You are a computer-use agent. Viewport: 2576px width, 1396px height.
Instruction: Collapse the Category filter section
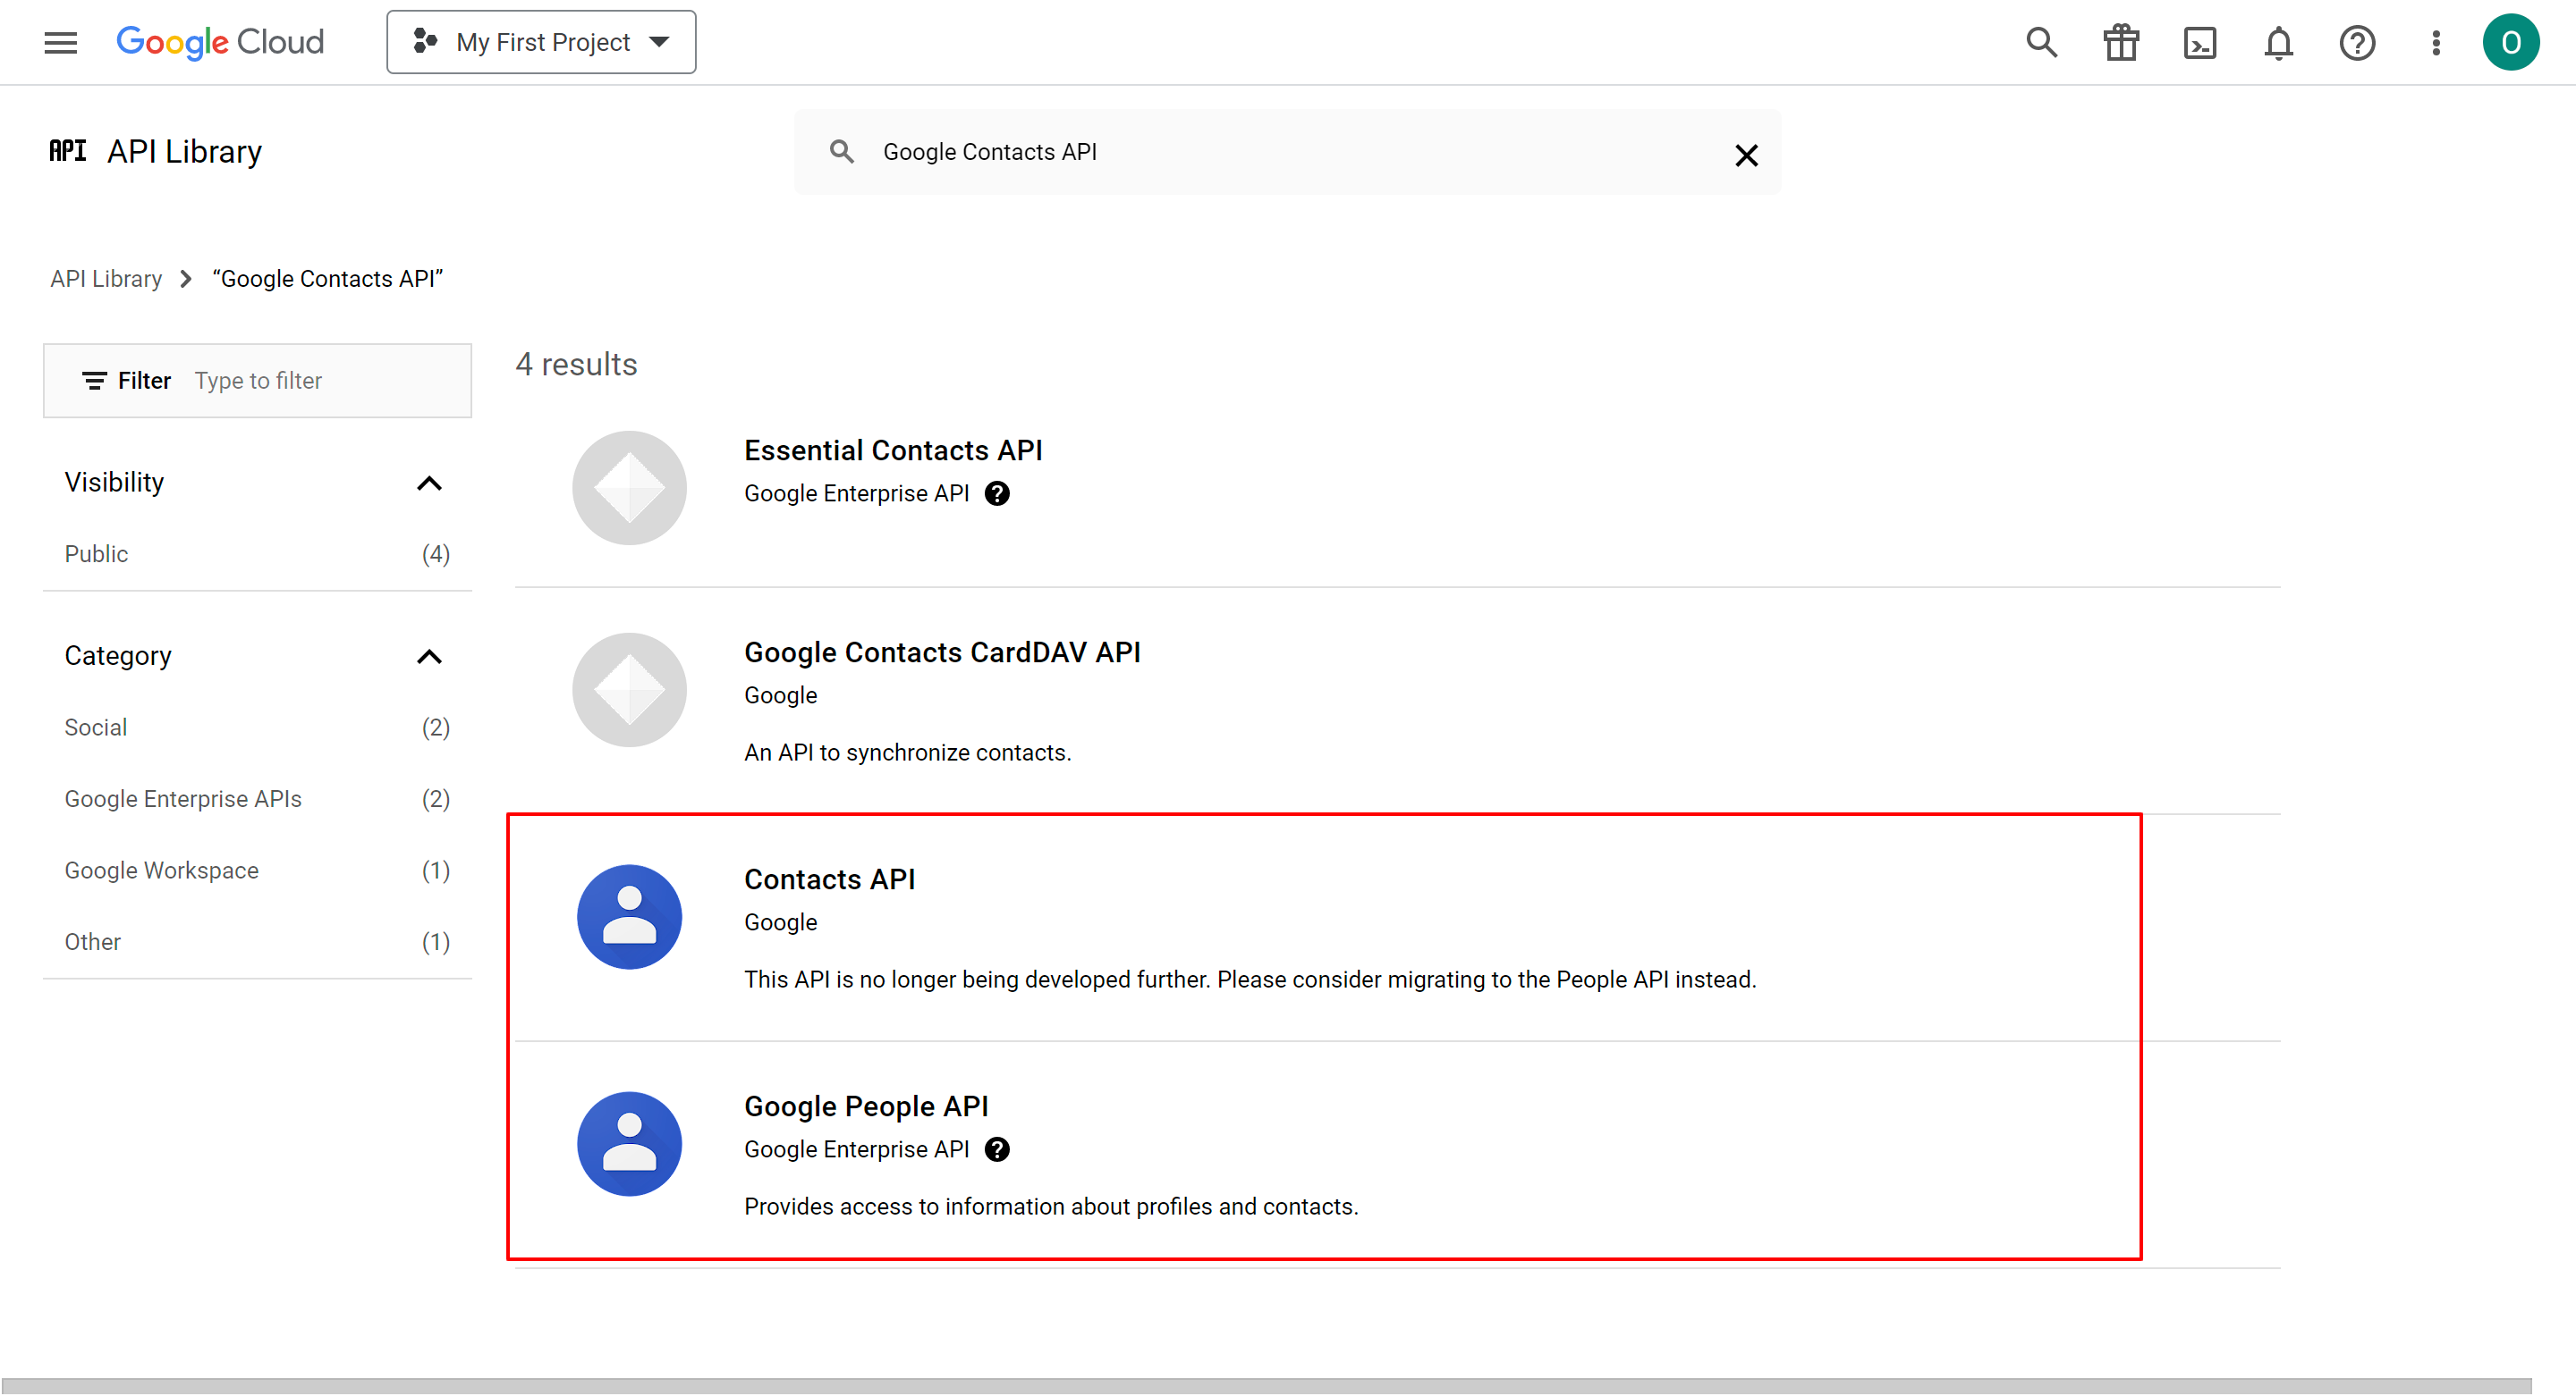(x=428, y=657)
